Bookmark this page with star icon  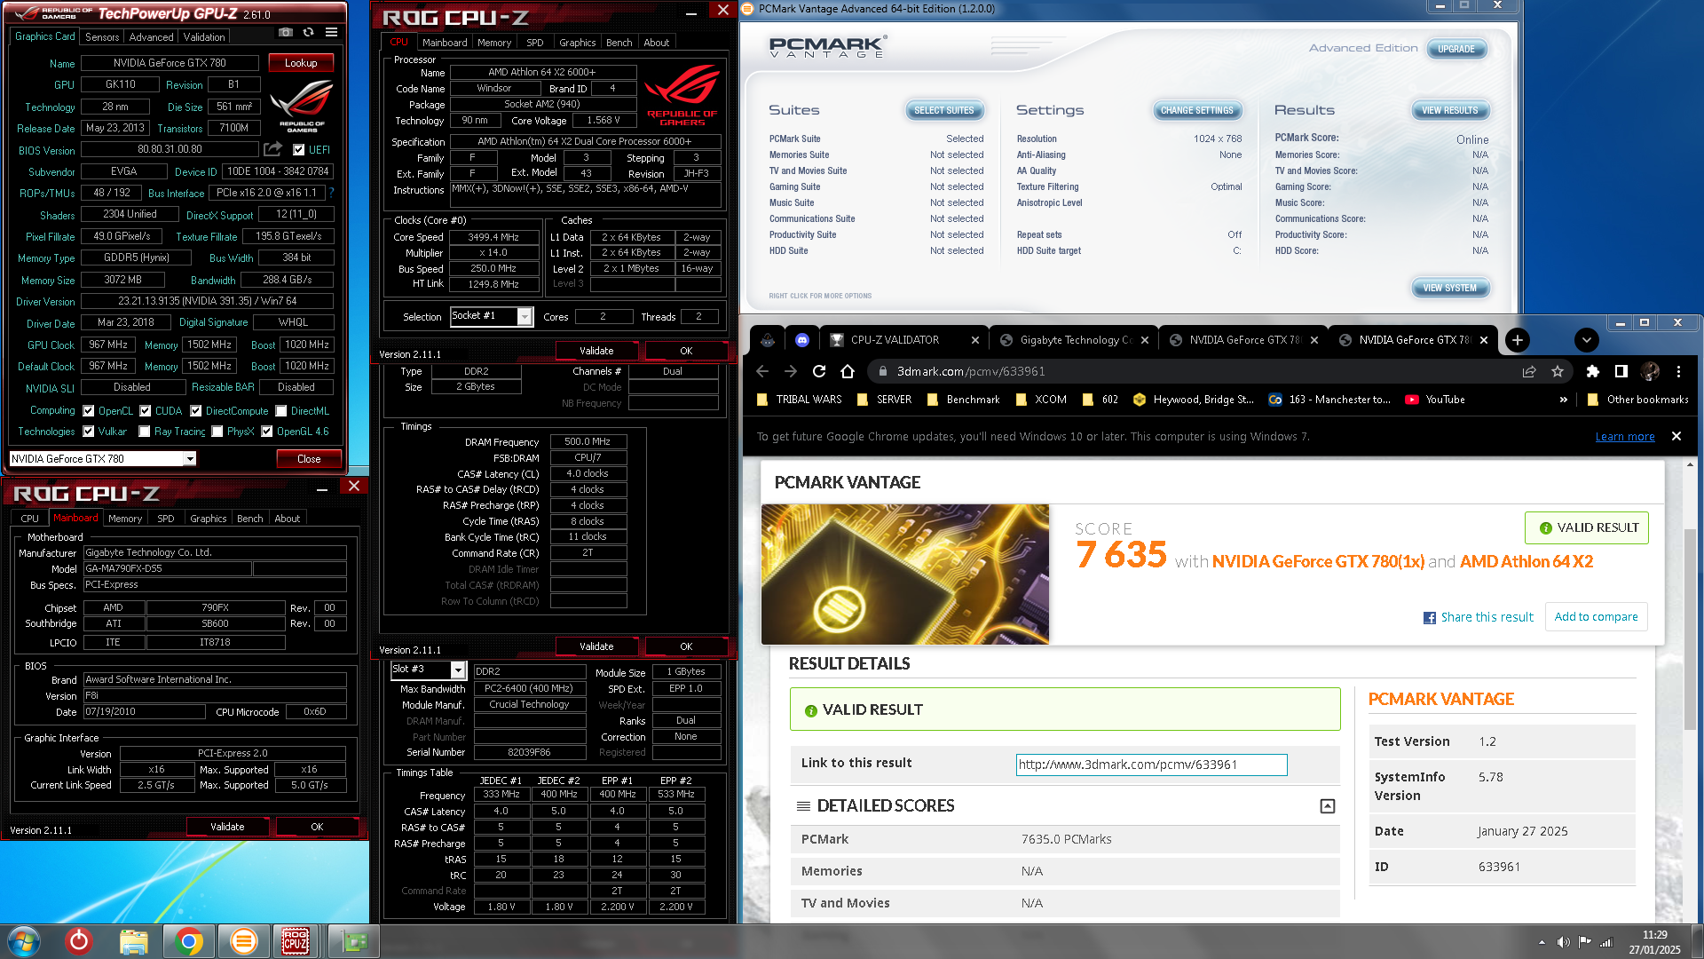pyautogui.click(x=1558, y=371)
